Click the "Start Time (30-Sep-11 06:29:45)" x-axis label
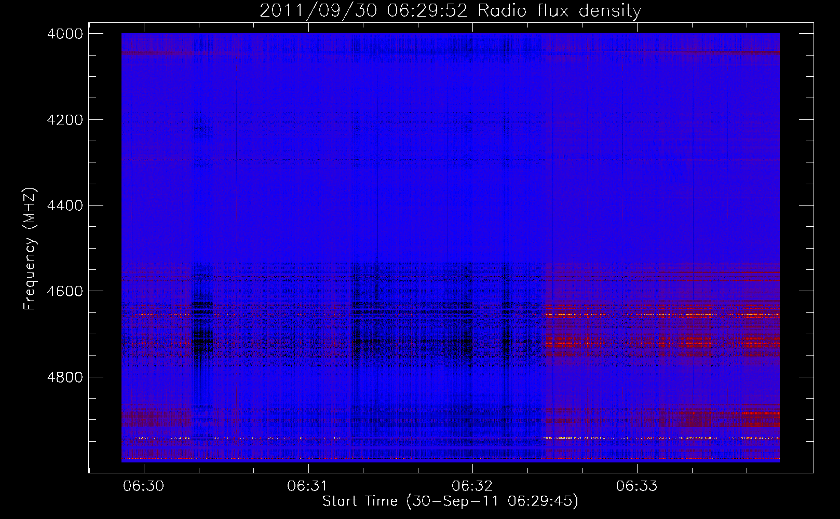The image size is (840, 519). click(450, 501)
